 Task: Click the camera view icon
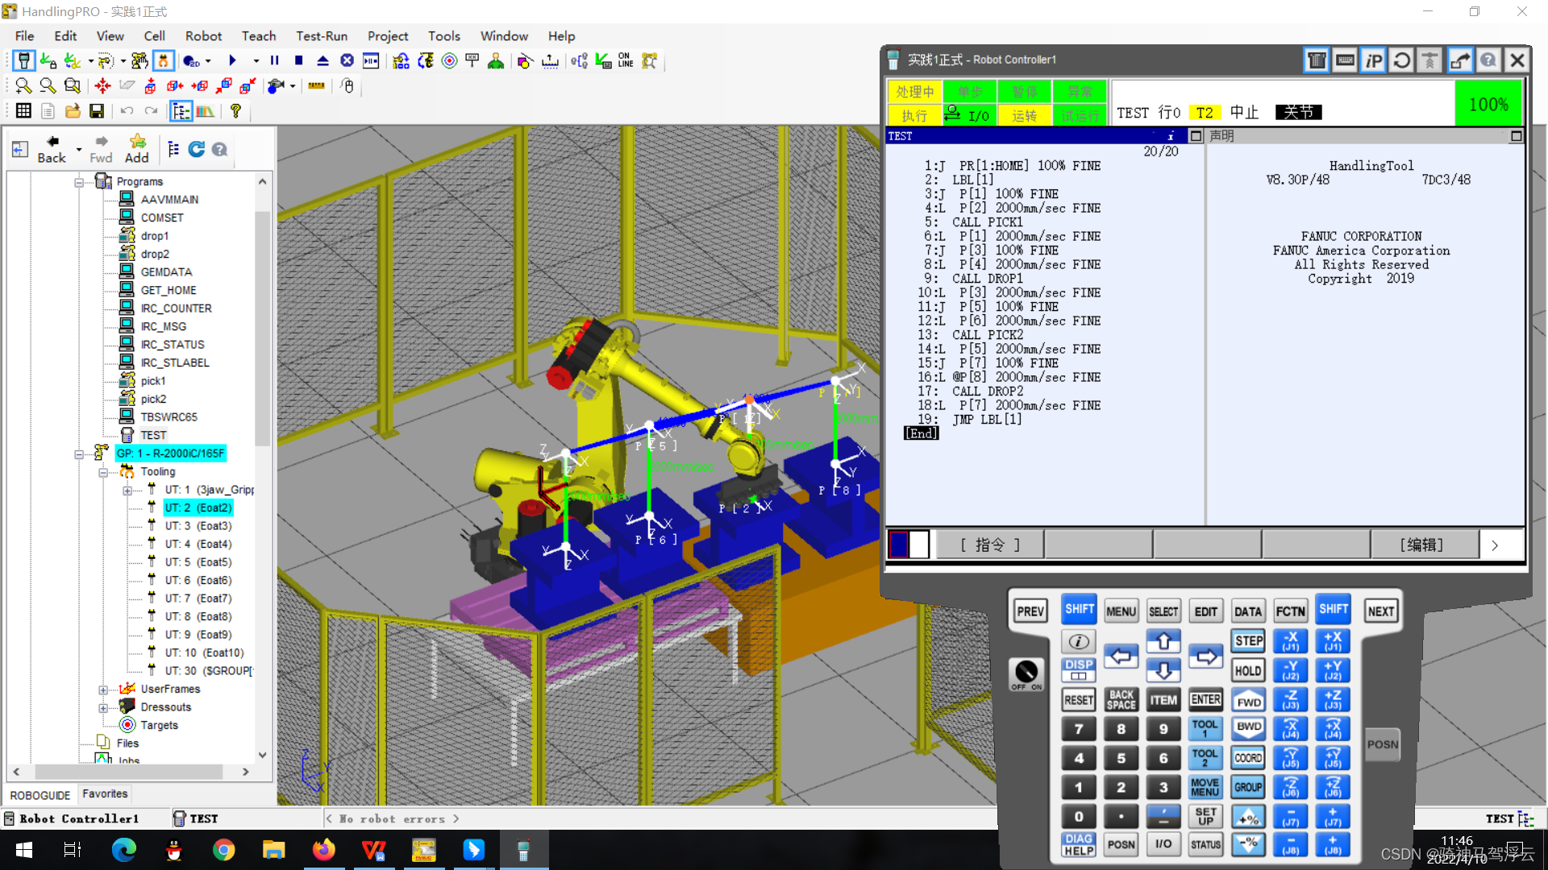pyautogui.click(x=277, y=86)
